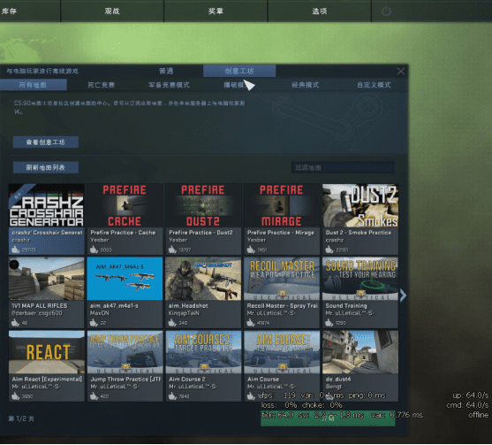Go to next page of workshop maps
This screenshot has height=445, width=492.
pyautogui.click(x=403, y=295)
